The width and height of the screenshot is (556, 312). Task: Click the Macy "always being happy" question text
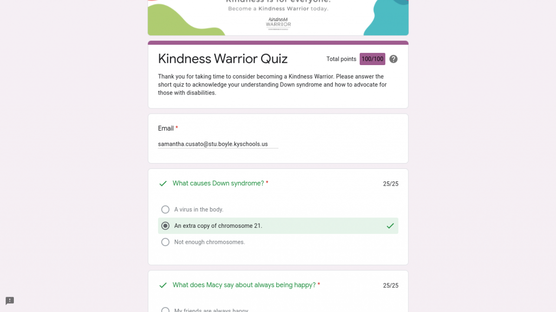tap(244, 285)
